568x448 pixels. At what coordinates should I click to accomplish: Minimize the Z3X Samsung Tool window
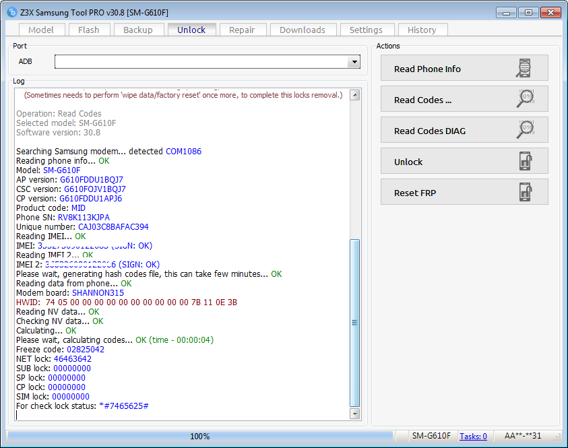pos(507,13)
